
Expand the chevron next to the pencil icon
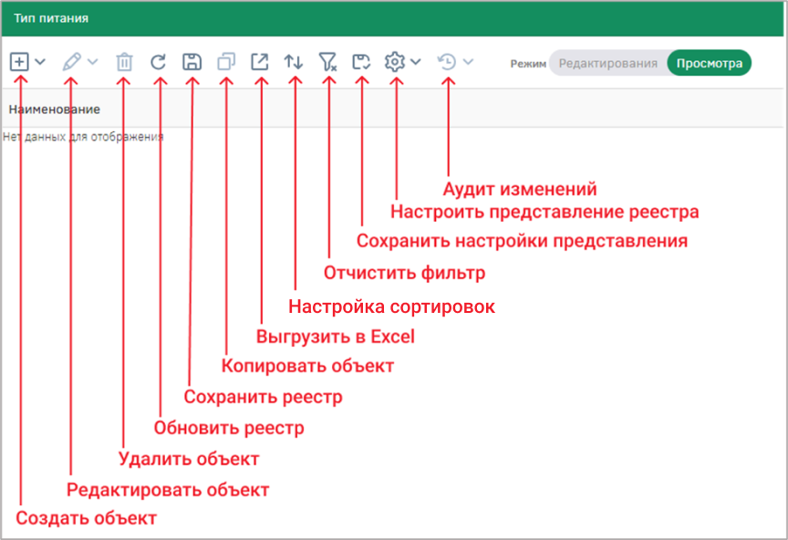[92, 62]
